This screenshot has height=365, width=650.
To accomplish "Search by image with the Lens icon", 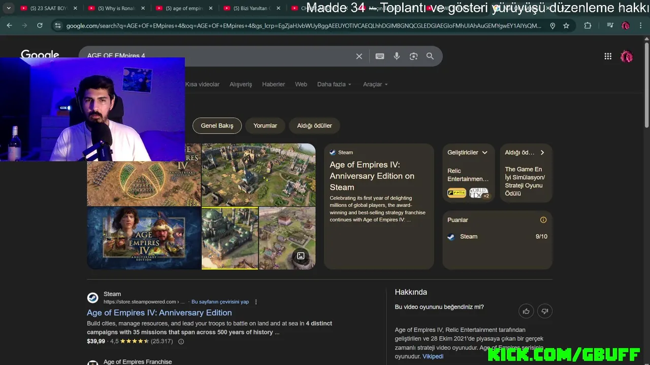I will point(413,56).
